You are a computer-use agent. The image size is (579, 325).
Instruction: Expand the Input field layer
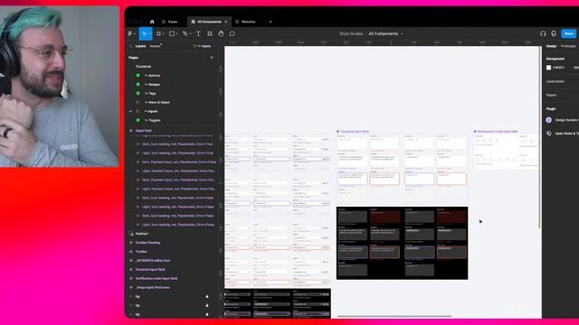[131, 130]
